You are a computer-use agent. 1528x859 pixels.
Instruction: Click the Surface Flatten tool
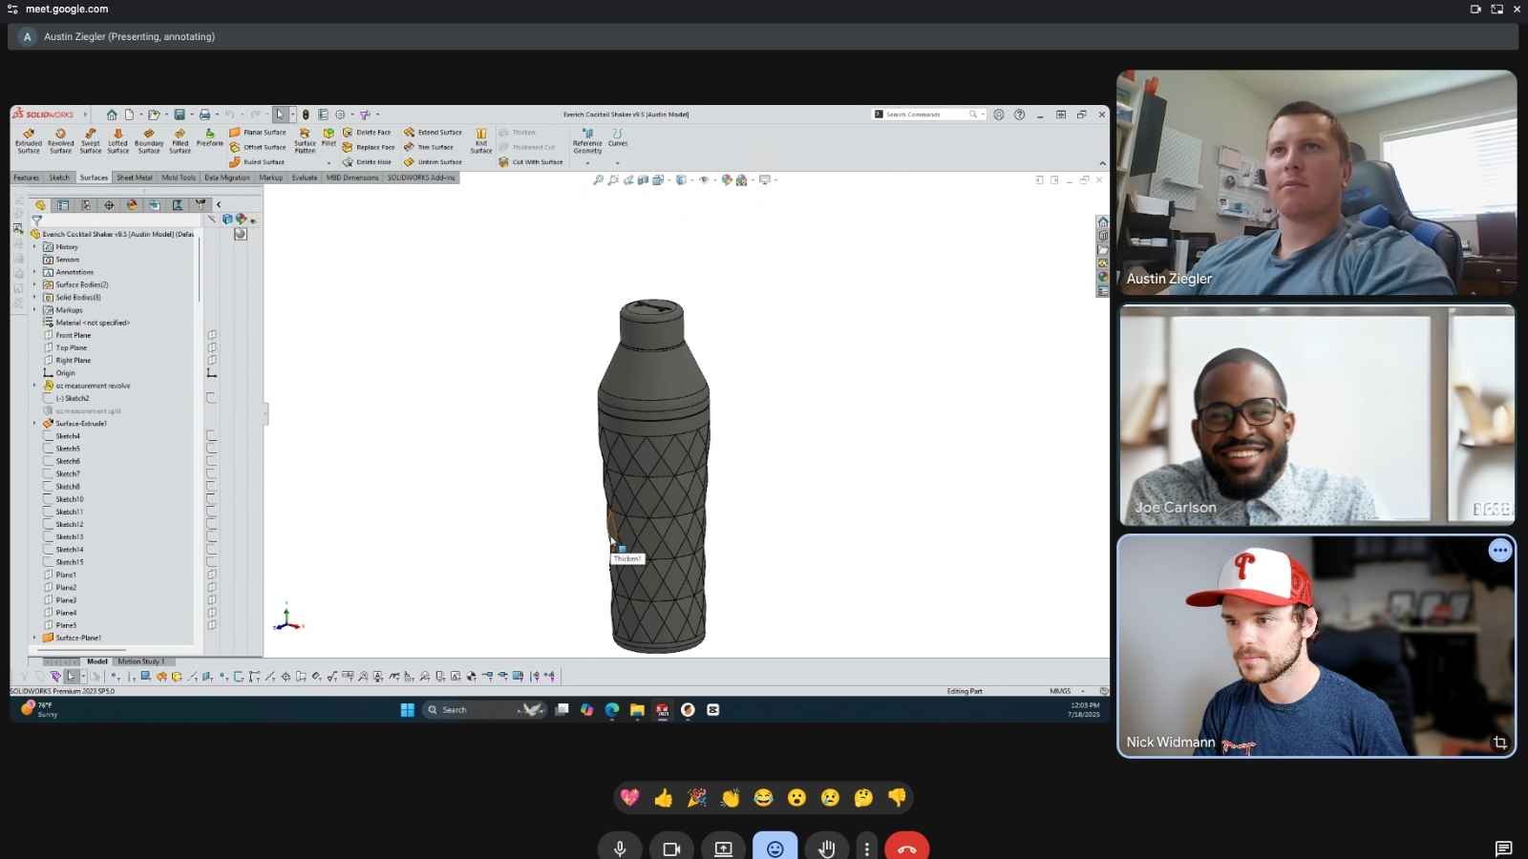pos(305,140)
